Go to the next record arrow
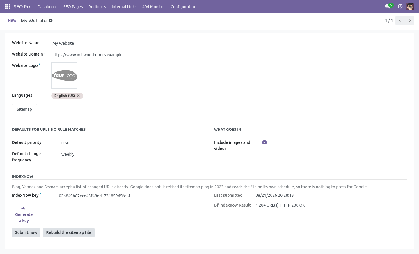419x254 pixels. coord(409,20)
